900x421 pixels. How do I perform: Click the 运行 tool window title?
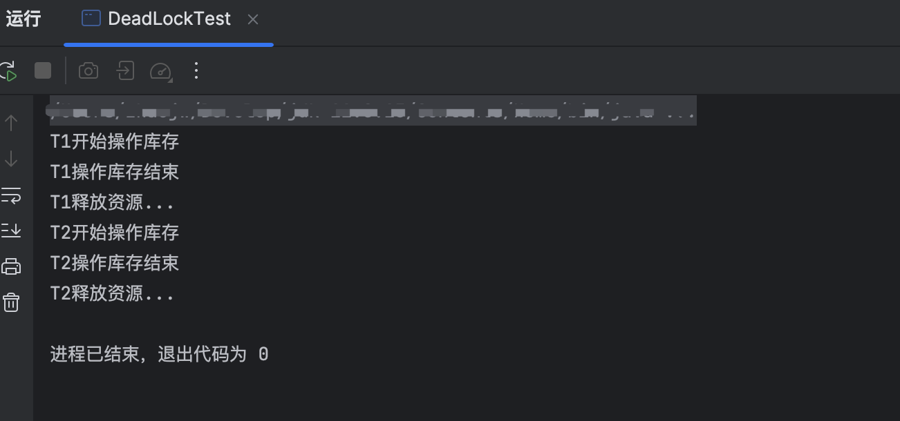pos(24,19)
